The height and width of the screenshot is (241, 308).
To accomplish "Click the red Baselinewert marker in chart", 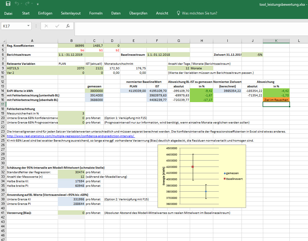I will pos(192,167).
